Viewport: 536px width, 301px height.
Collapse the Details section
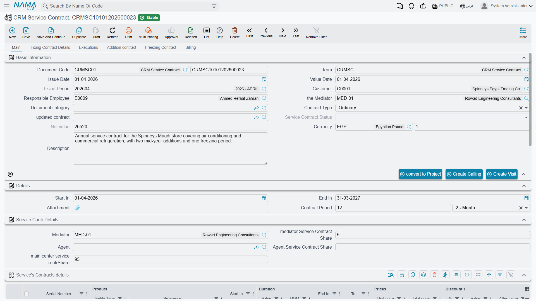[x=524, y=186]
